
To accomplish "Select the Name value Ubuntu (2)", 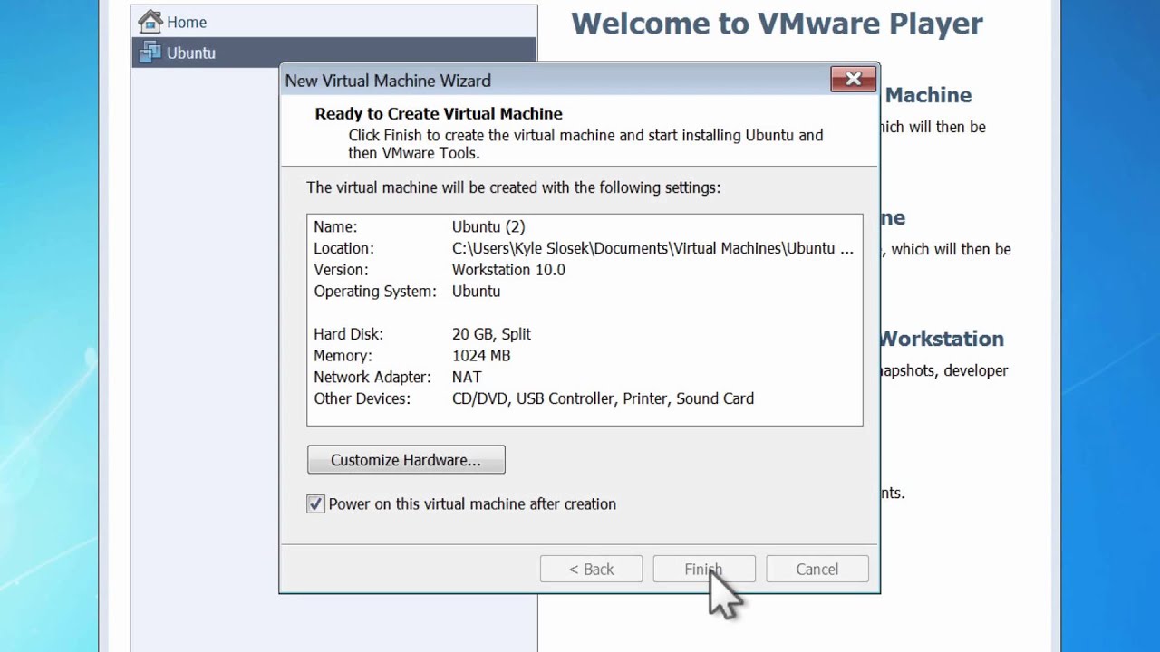I will 488,226.
